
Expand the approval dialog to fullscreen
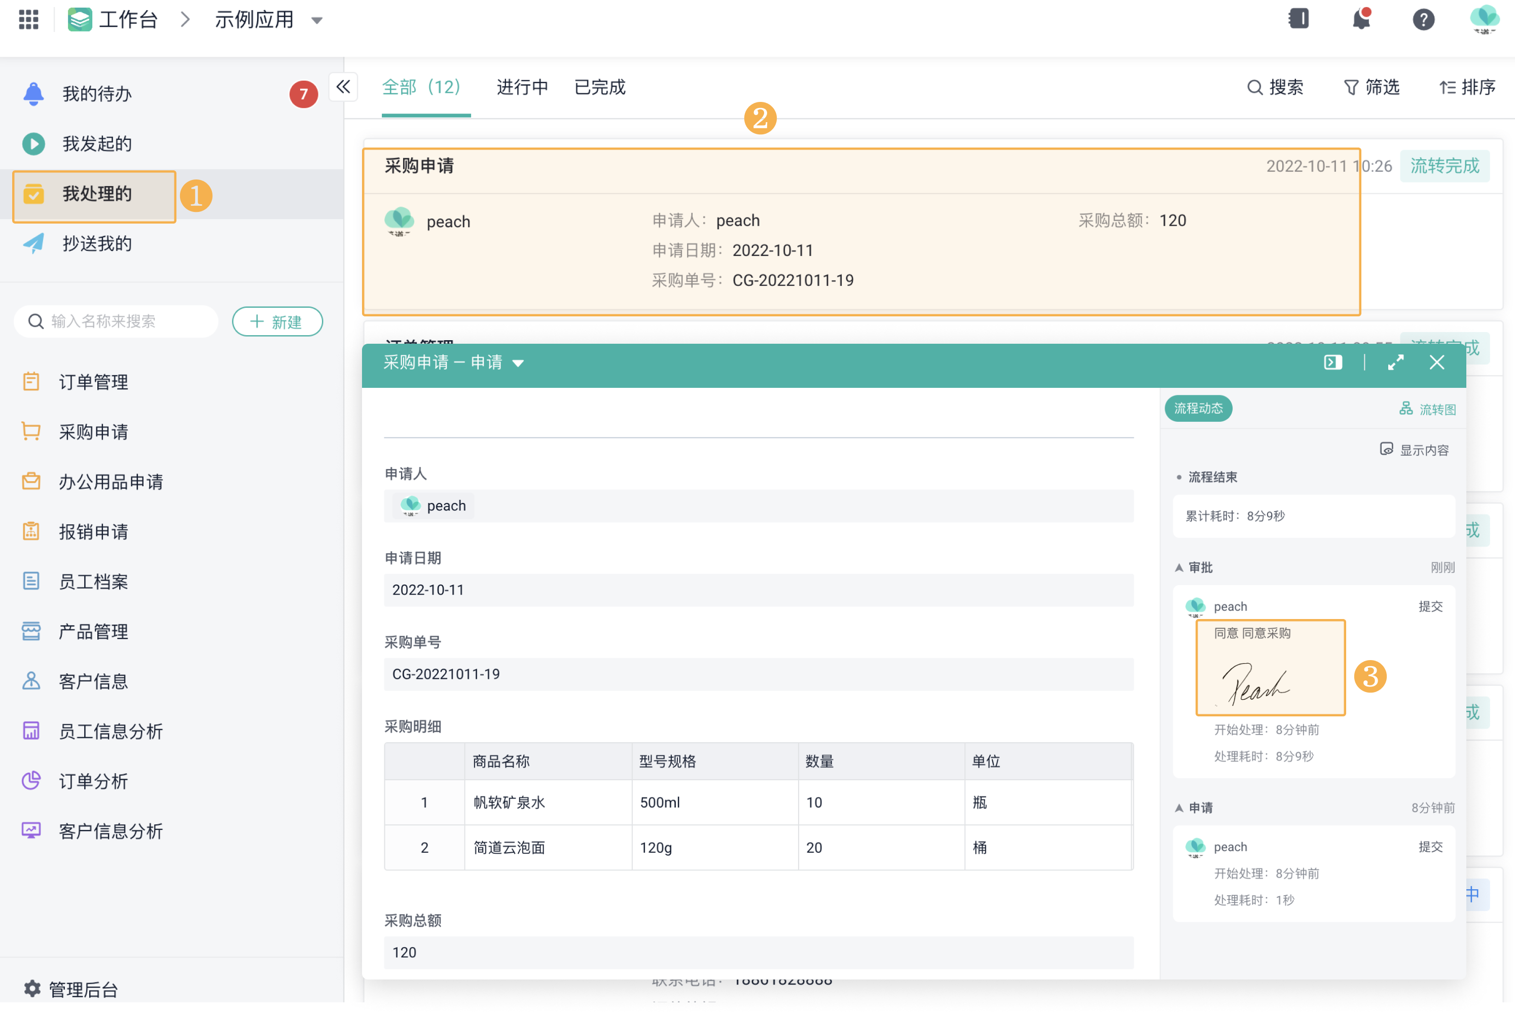(x=1396, y=362)
